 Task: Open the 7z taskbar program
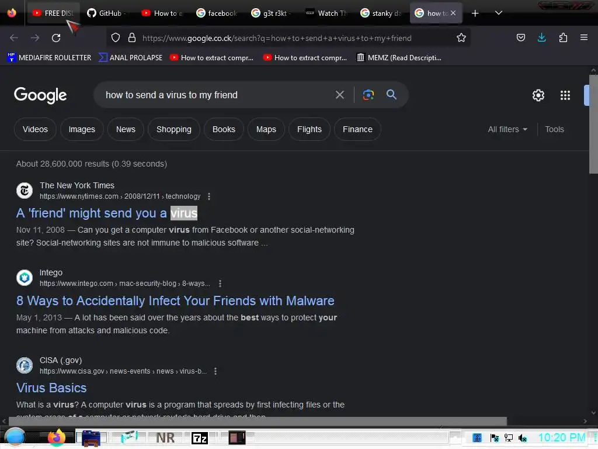(200, 438)
